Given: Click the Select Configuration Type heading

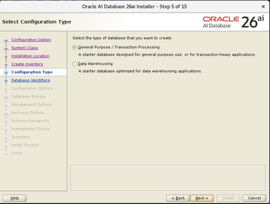Looking at the screenshot, I should 37,22.
